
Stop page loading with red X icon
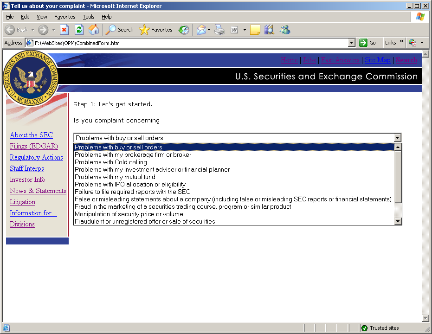coord(64,30)
